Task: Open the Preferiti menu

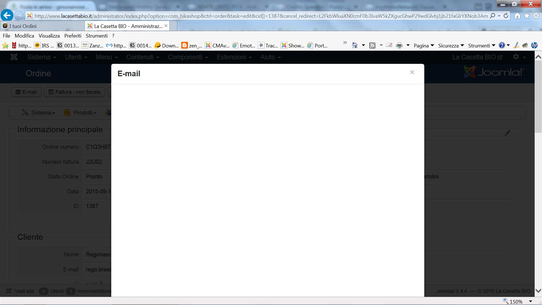Action: (x=73, y=36)
